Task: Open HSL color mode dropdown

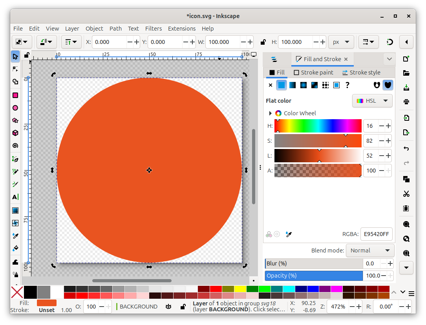Action: [372, 101]
